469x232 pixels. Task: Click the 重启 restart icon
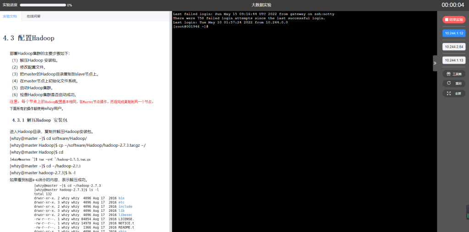(x=449, y=83)
